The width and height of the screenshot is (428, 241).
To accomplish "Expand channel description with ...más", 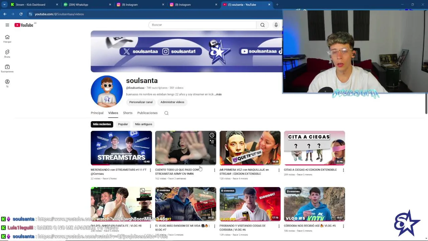I will point(218,94).
